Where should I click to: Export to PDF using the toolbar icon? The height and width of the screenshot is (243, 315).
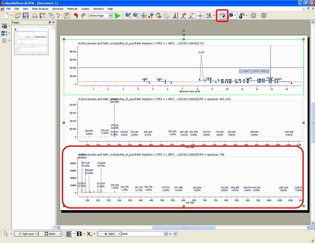(42, 16)
